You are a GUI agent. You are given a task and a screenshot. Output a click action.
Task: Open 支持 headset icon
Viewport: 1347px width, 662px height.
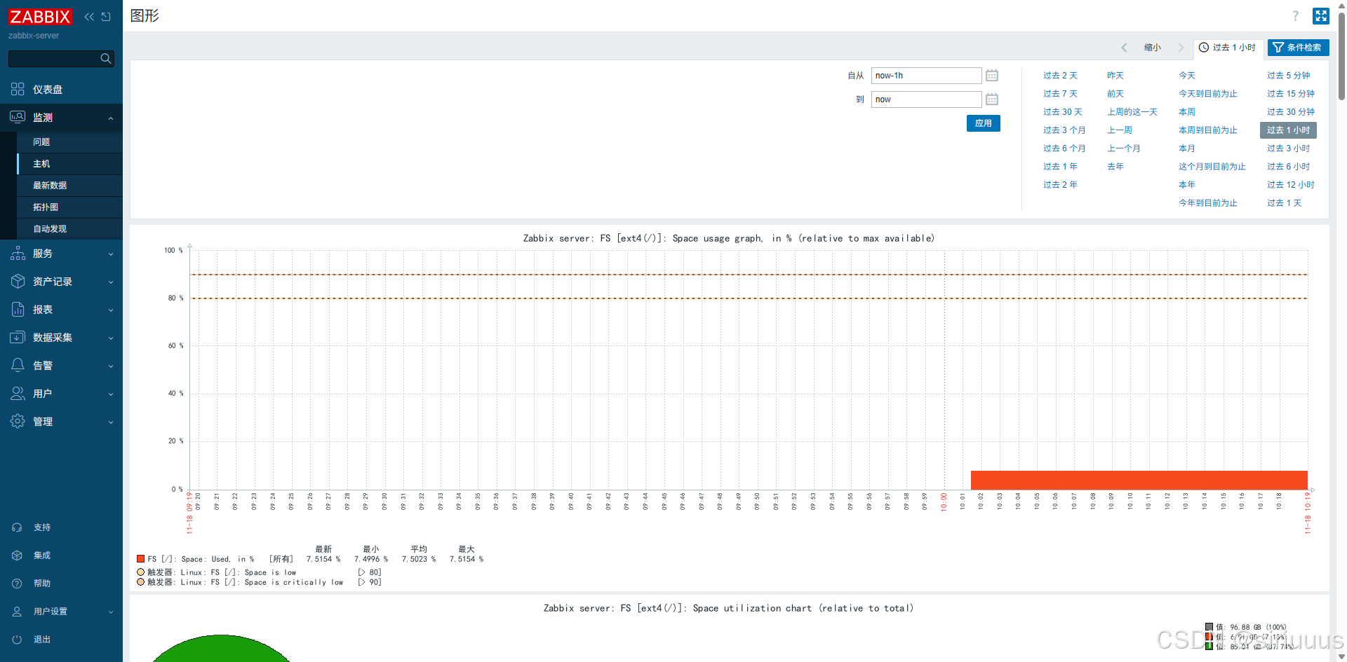pyautogui.click(x=17, y=527)
